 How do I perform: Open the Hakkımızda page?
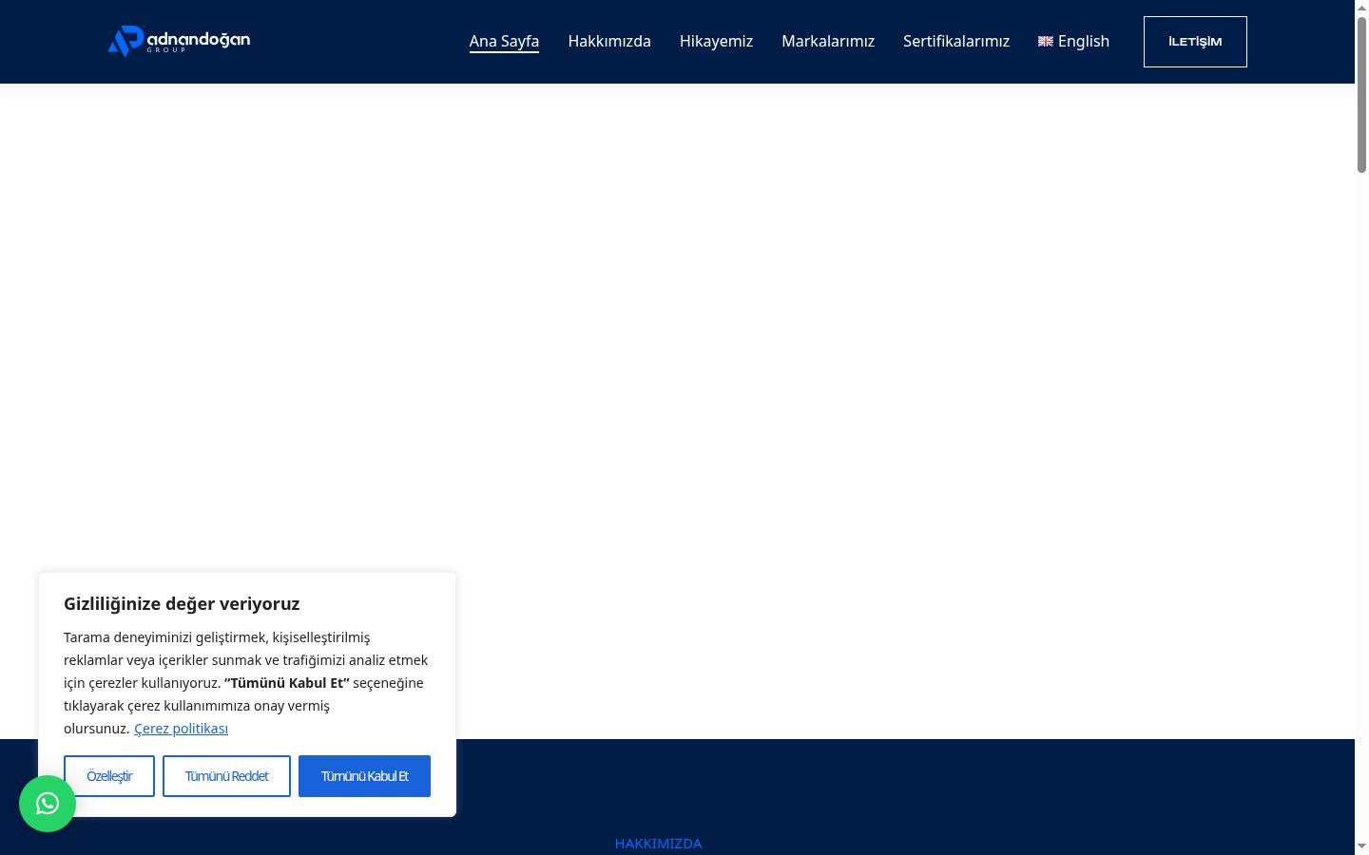[x=609, y=41]
